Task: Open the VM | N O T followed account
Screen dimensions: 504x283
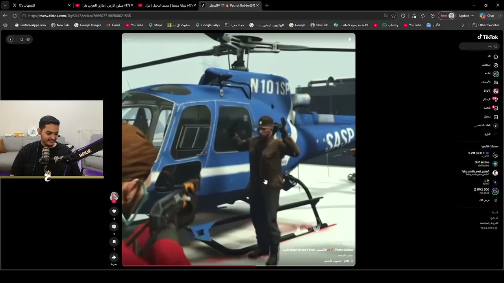Action: coord(482,155)
